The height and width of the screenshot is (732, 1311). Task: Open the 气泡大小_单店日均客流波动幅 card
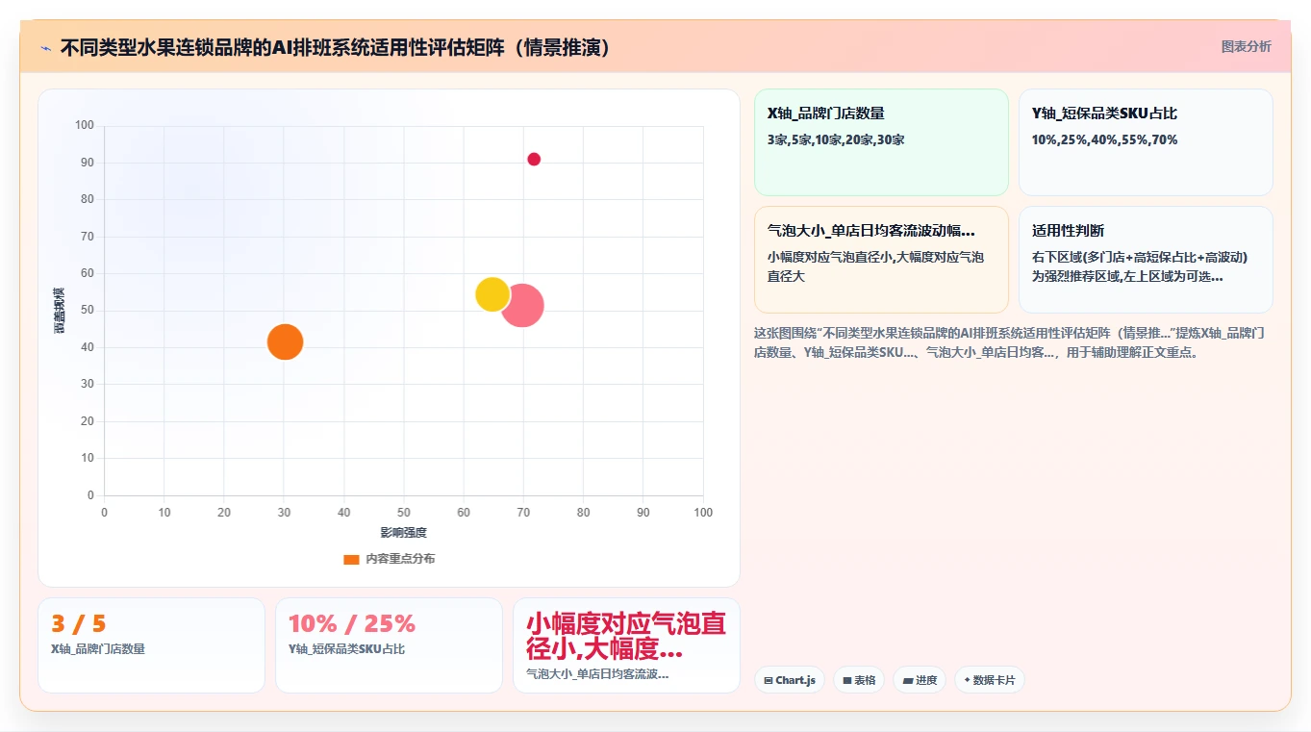tap(881, 260)
